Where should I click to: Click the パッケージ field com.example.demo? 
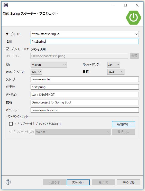coord(85,110)
